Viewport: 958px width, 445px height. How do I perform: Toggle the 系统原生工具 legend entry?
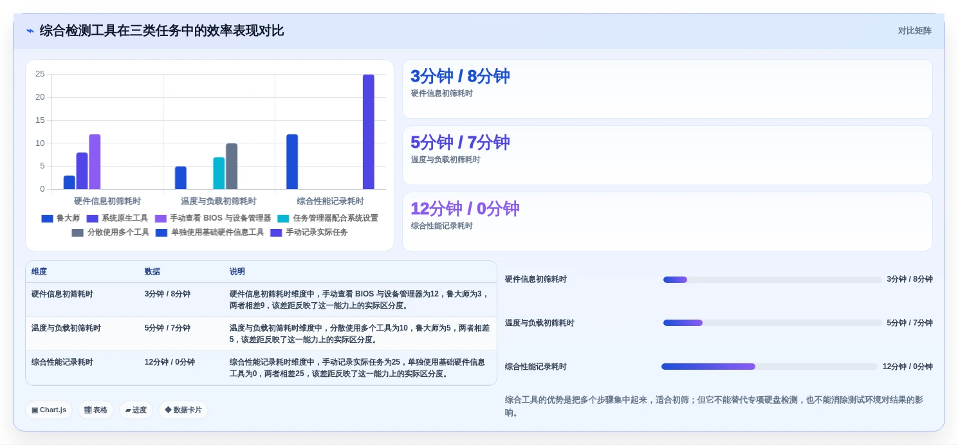(x=117, y=219)
